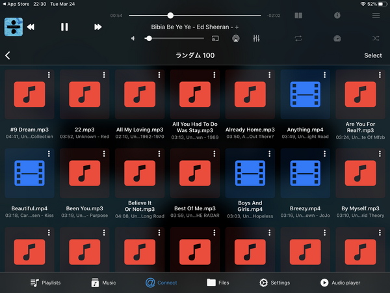390x293 pixels.
Task: Select the "03:52, Unknown - Red" subtitle
Action: coord(84,137)
